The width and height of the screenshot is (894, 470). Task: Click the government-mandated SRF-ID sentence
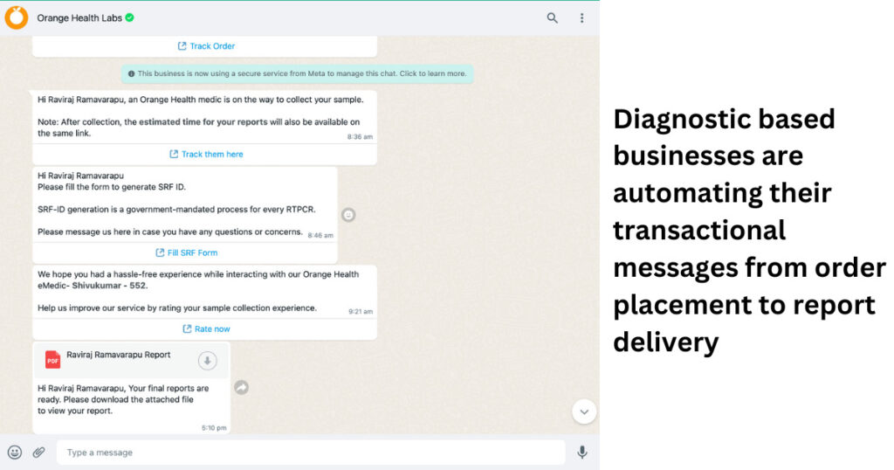176,210
